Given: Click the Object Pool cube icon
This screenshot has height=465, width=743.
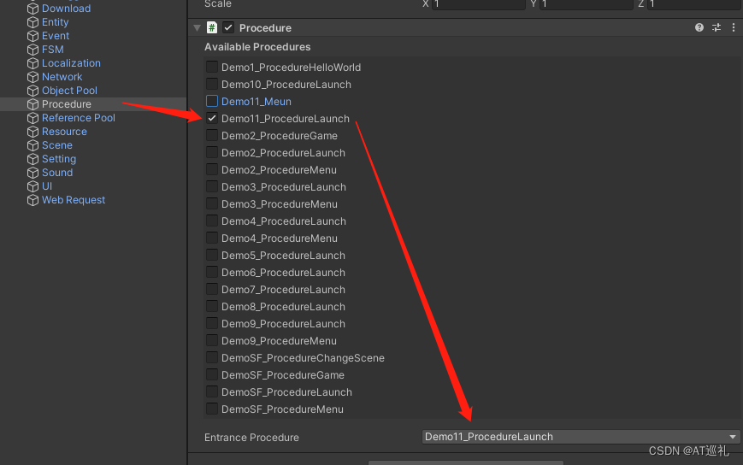Looking at the screenshot, I should [x=32, y=91].
